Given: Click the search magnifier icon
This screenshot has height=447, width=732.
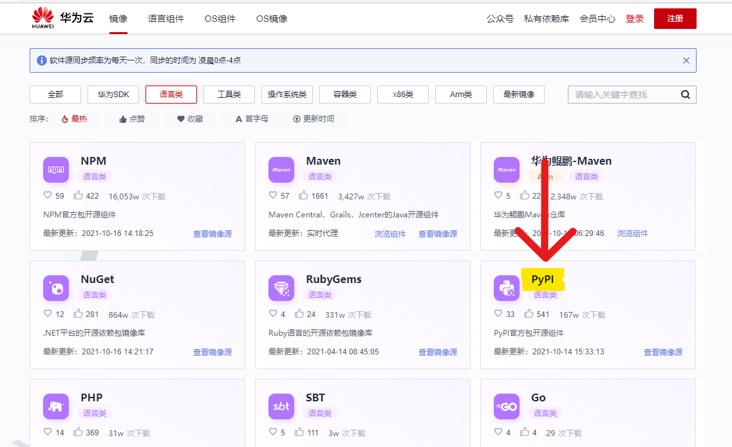Looking at the screenshot, I should [x=685, y=95].
